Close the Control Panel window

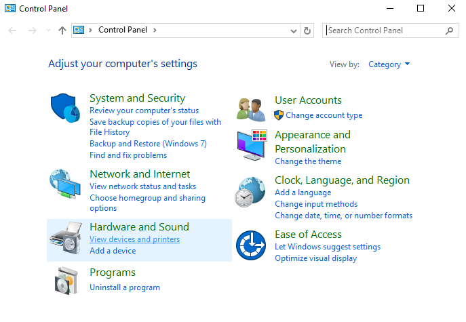tap(452, 8)
